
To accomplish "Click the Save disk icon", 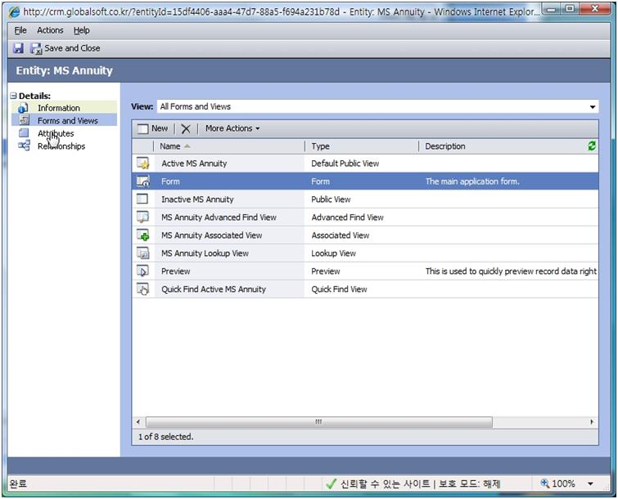I will [x=18, y=48].
